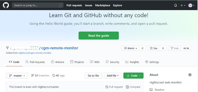The height and width of the screenshot is (92, 198).
Task: Click the Search or jump to field
Action: (38, 5)
